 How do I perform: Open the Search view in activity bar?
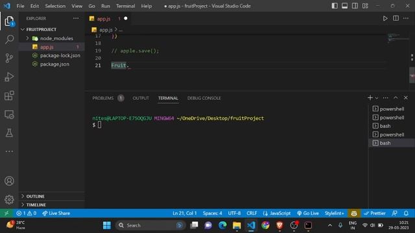9,39
